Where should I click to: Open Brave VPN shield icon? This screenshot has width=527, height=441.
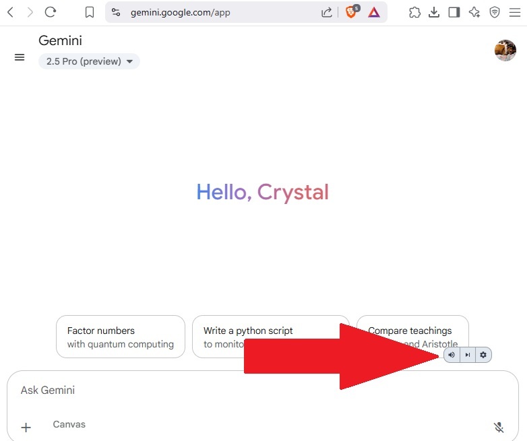(x=495, y=12)
